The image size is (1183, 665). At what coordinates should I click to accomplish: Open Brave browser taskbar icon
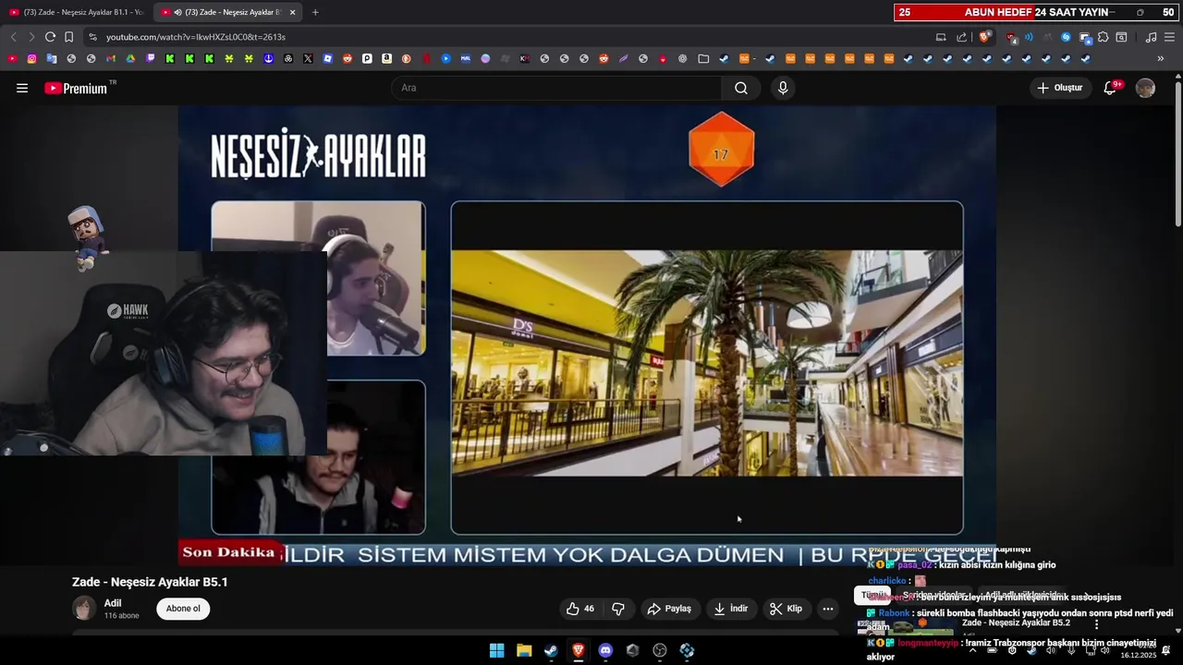[579, 650]
